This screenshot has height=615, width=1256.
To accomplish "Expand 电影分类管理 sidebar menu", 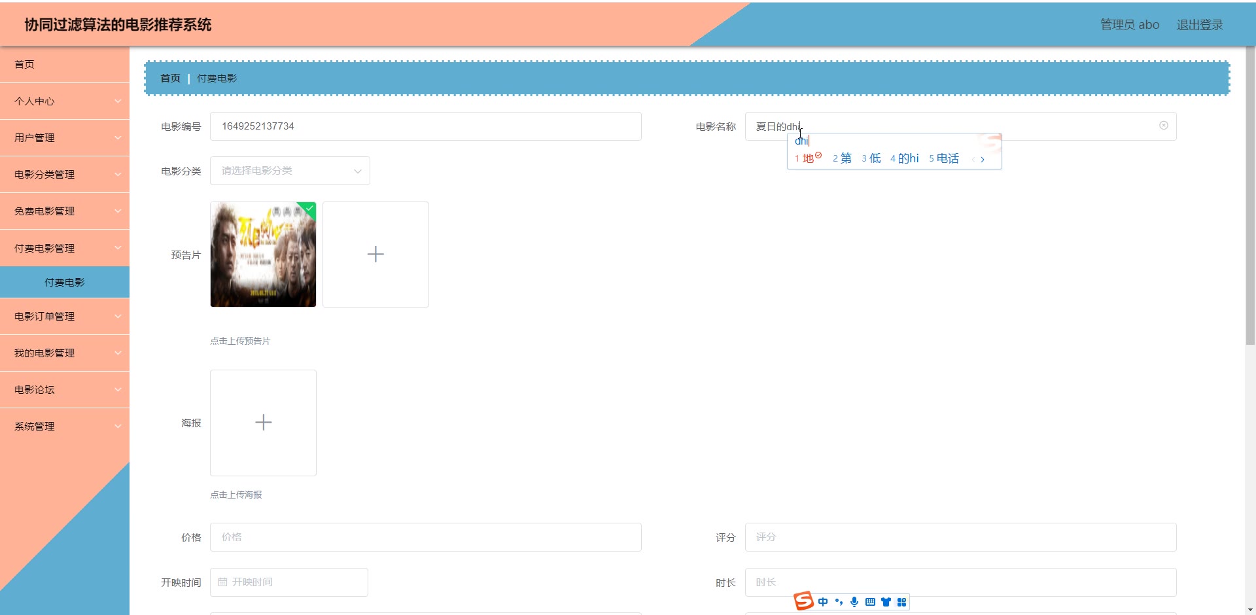I will pos(65,175).
